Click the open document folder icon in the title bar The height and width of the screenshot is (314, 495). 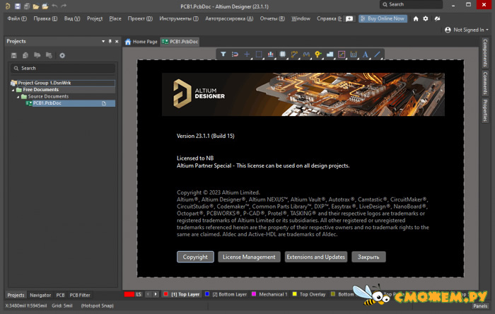tap(36, 6)
